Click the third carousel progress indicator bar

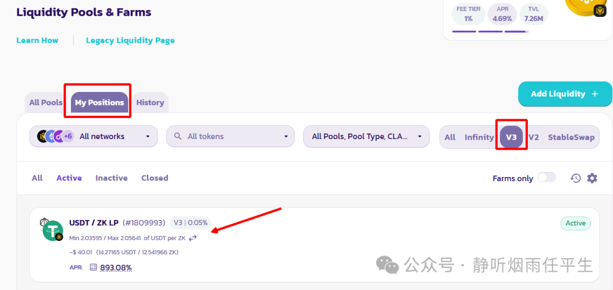coord(517,31)
